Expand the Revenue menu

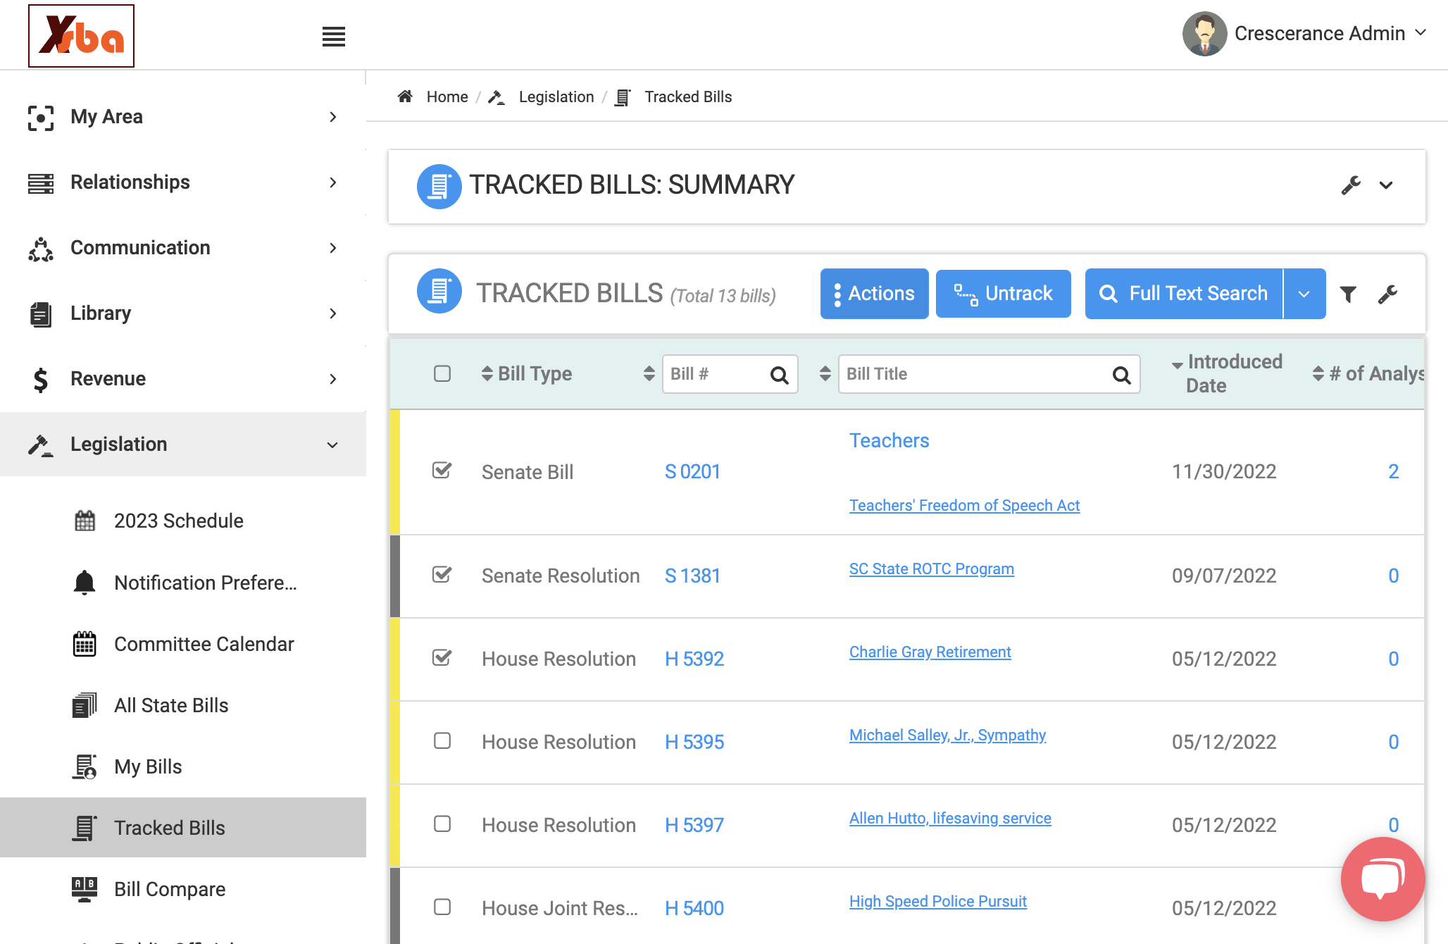(x=333, y=379)
